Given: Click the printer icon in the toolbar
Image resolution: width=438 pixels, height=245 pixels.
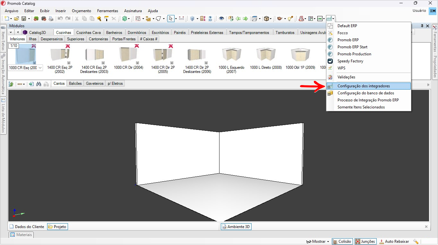Looking at the screenshot, I should [51, 19].
